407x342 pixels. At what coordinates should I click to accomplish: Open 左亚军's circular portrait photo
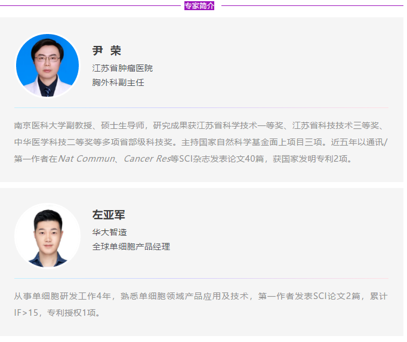pyautogui.click(x=48, y=236)
